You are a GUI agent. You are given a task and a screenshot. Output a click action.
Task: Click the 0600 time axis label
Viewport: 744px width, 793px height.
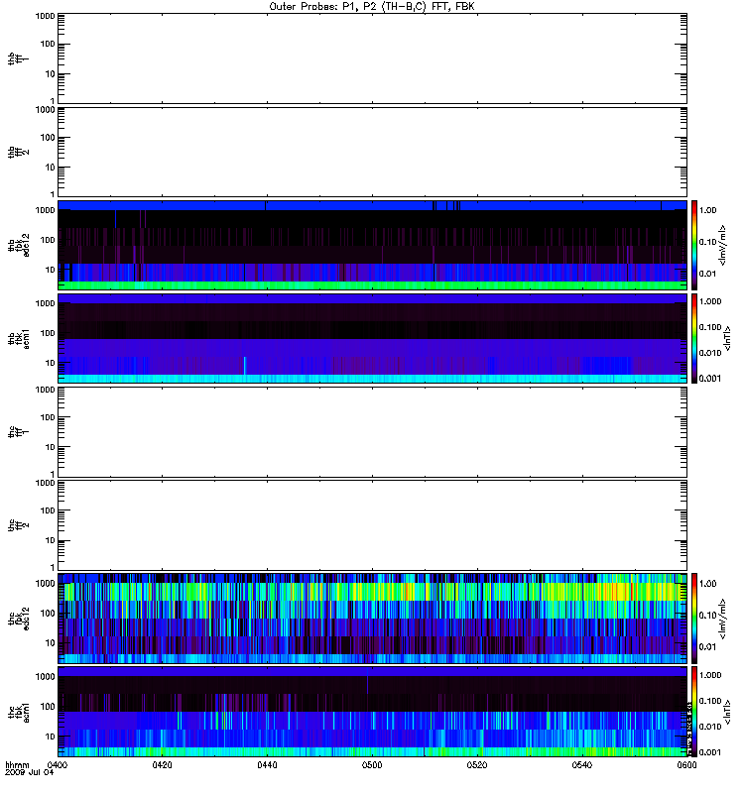tap(686, 764)
